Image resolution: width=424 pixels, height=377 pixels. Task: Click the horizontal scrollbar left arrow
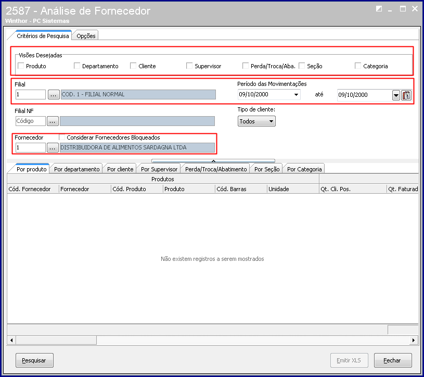pos(11,340)
